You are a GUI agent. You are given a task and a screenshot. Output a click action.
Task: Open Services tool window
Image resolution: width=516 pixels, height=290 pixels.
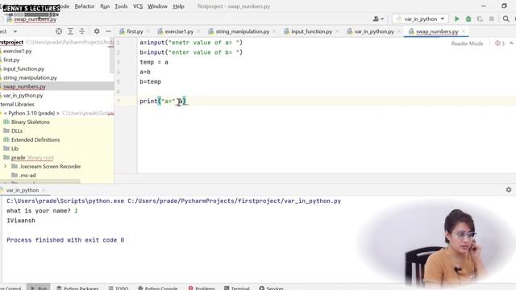[x=272, y=288]
